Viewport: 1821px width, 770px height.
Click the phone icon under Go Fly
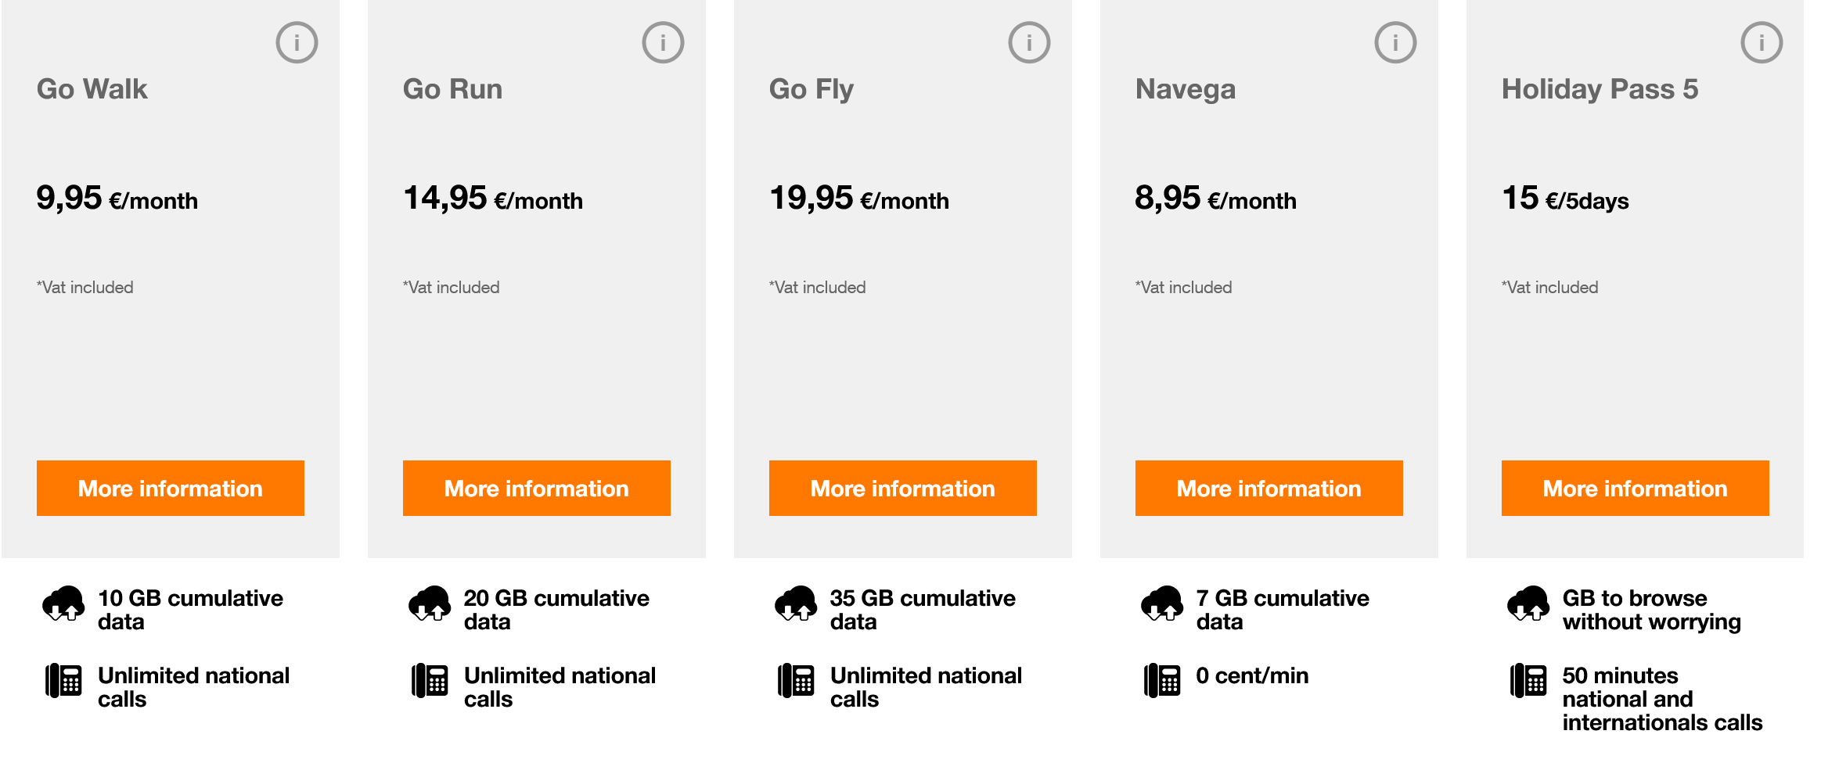pos(797,681)
